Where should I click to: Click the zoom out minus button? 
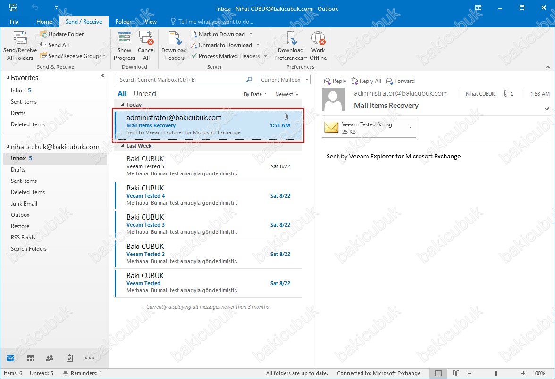tap(469, 373)
